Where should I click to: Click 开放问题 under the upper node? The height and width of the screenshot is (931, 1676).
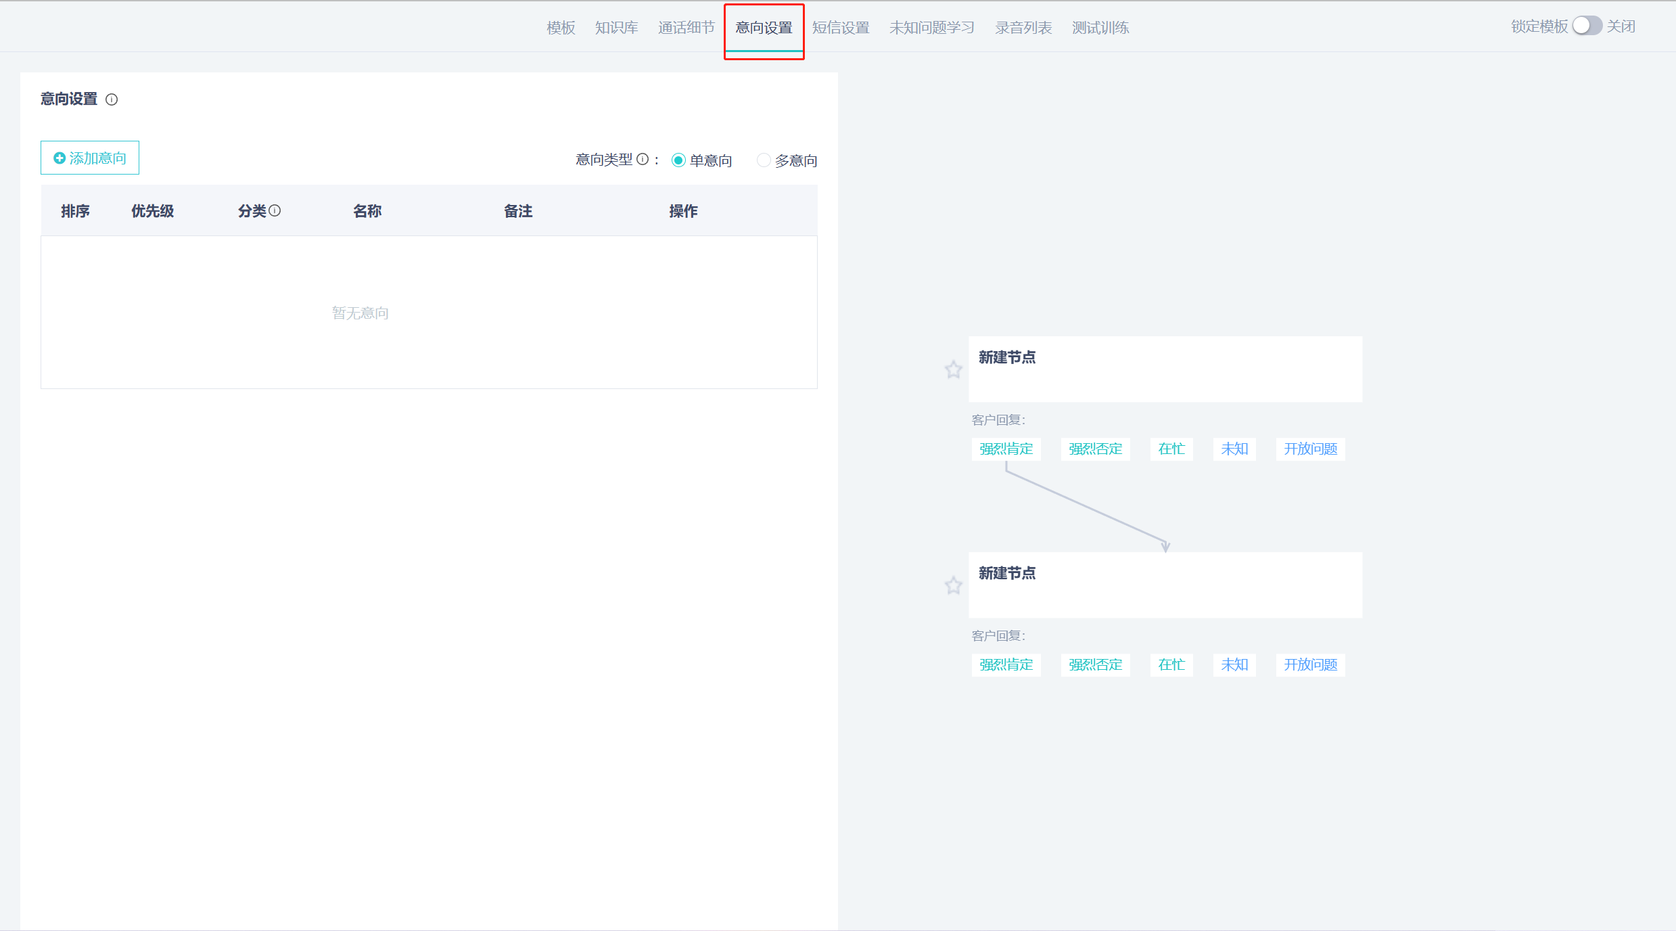1311,449
